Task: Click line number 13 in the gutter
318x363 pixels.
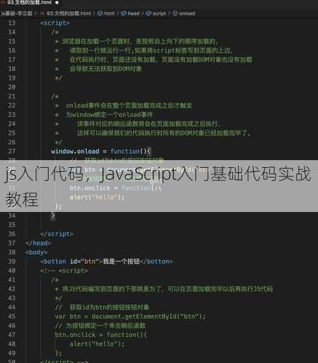Action: (12, 23)
